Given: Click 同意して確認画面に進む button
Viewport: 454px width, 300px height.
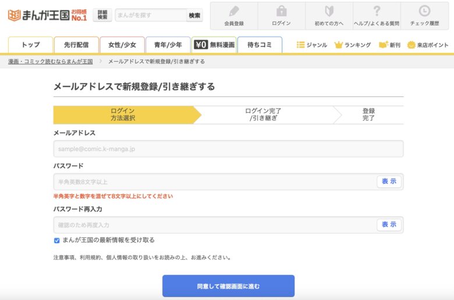Looking at the screenshot, I should click(228, 286).
